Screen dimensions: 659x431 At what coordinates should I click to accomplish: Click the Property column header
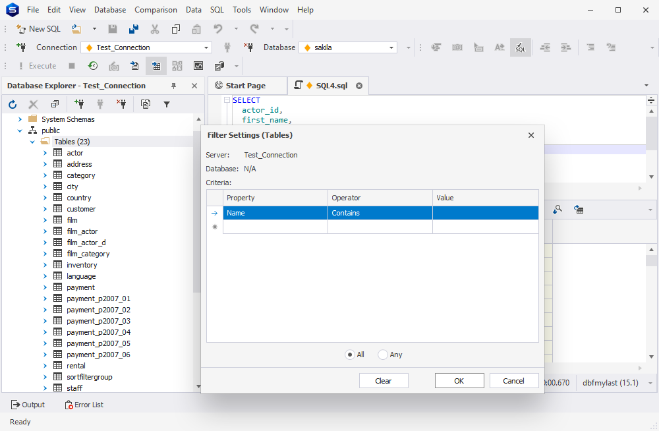point(275,198)
